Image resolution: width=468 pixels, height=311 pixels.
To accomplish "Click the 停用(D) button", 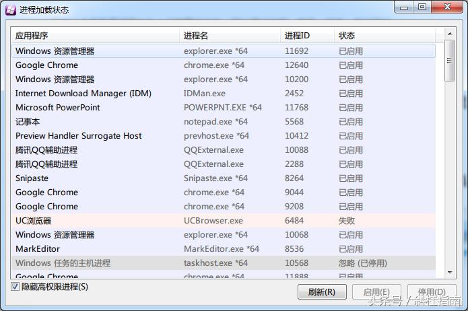I will 432,291.
